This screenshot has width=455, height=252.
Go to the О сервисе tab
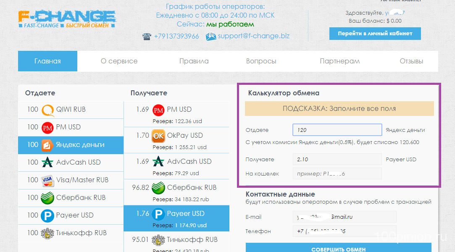(119, 61)
